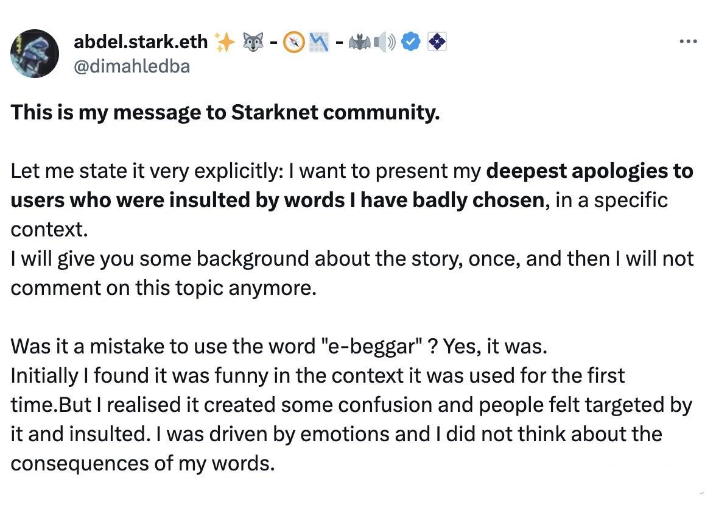The width and height of the screenshot is (716, 507).
Task: Click the downward chart emoji in name
Action: pyautogui.click(x=319, y=42)
